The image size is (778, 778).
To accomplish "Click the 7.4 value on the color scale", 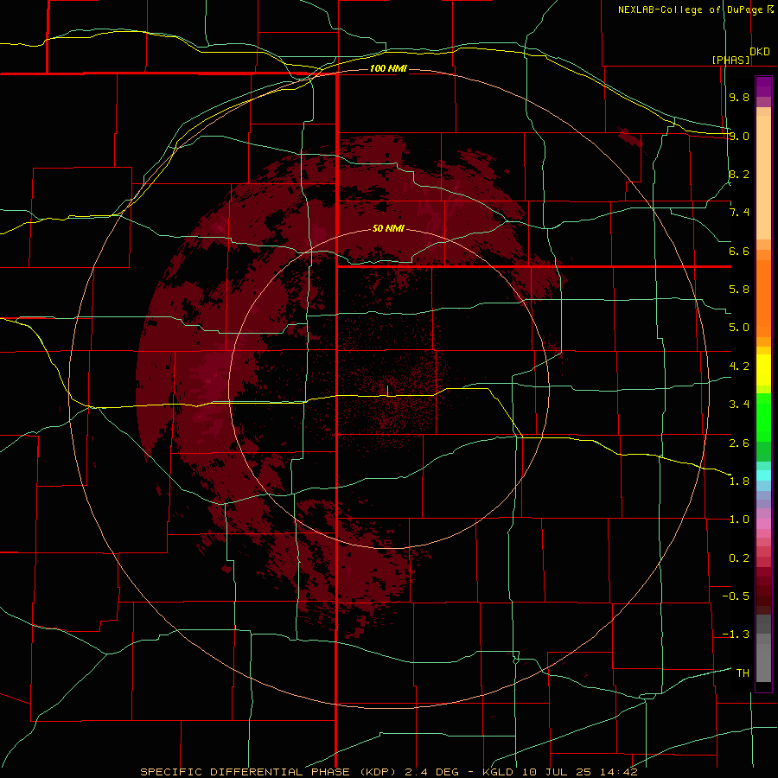I will click(739, 213).
